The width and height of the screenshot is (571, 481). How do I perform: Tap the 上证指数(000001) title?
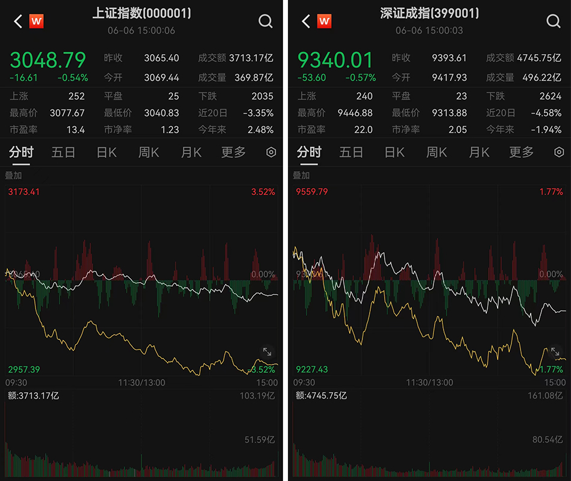pos(142,13)
